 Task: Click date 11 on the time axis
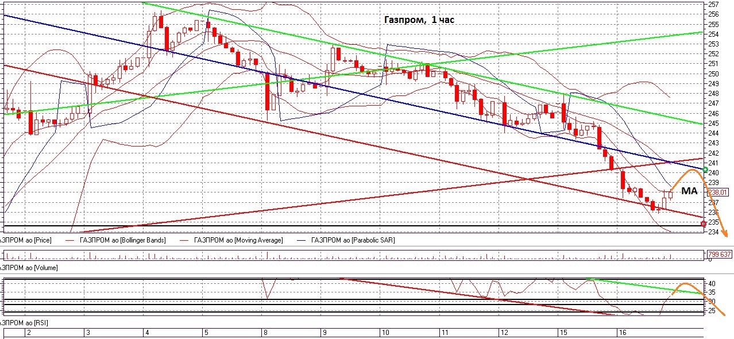pos(446,333)
